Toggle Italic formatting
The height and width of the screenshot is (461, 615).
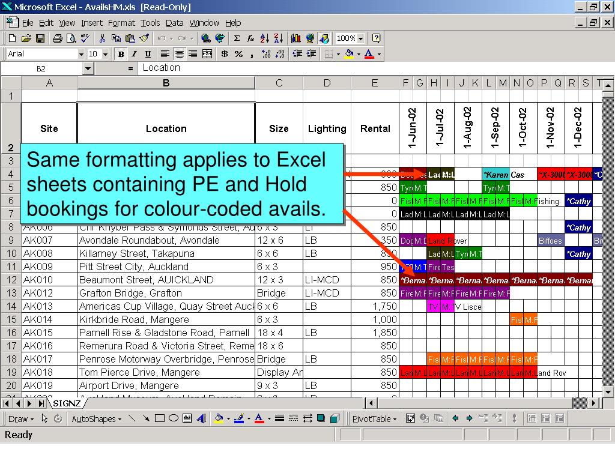tap(134, 54)
